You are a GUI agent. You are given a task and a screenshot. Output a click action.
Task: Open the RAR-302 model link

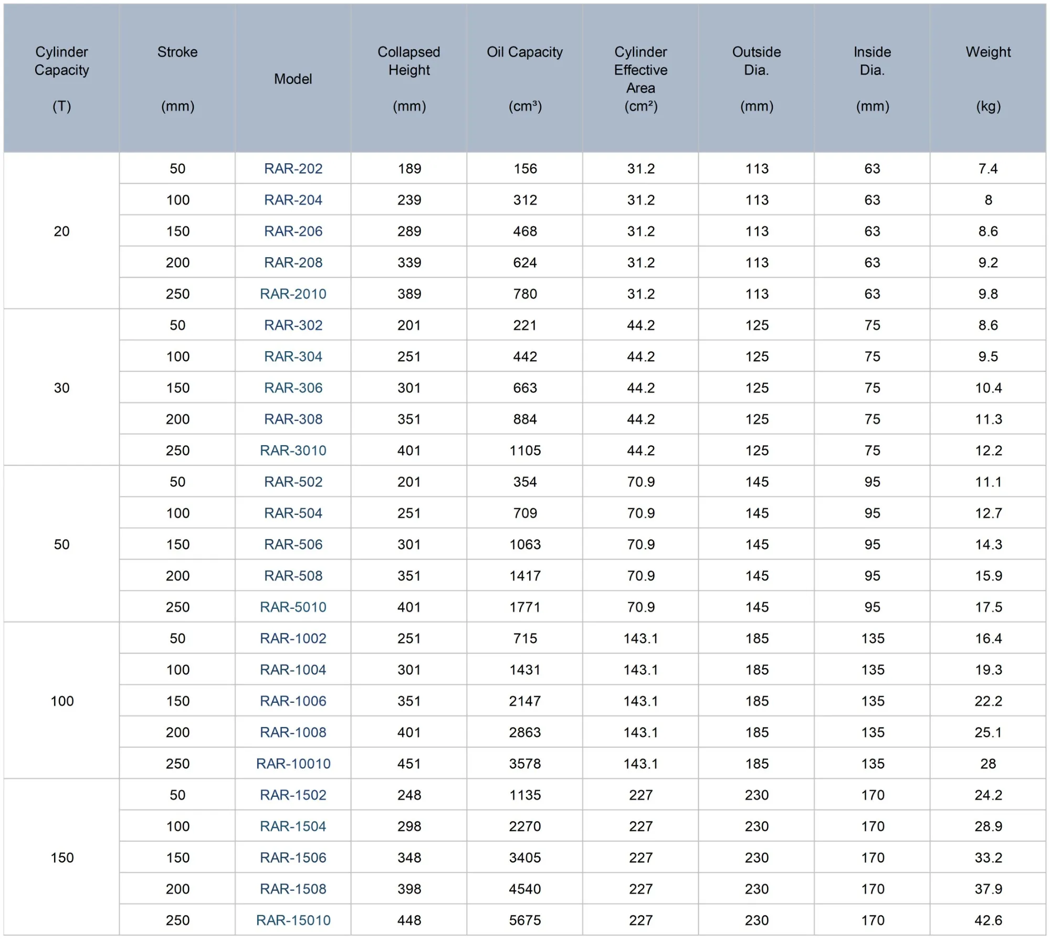tap(293, 325)
